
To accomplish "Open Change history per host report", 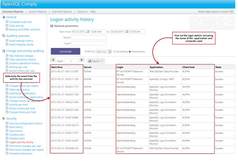I will click(x=23, y=112).
